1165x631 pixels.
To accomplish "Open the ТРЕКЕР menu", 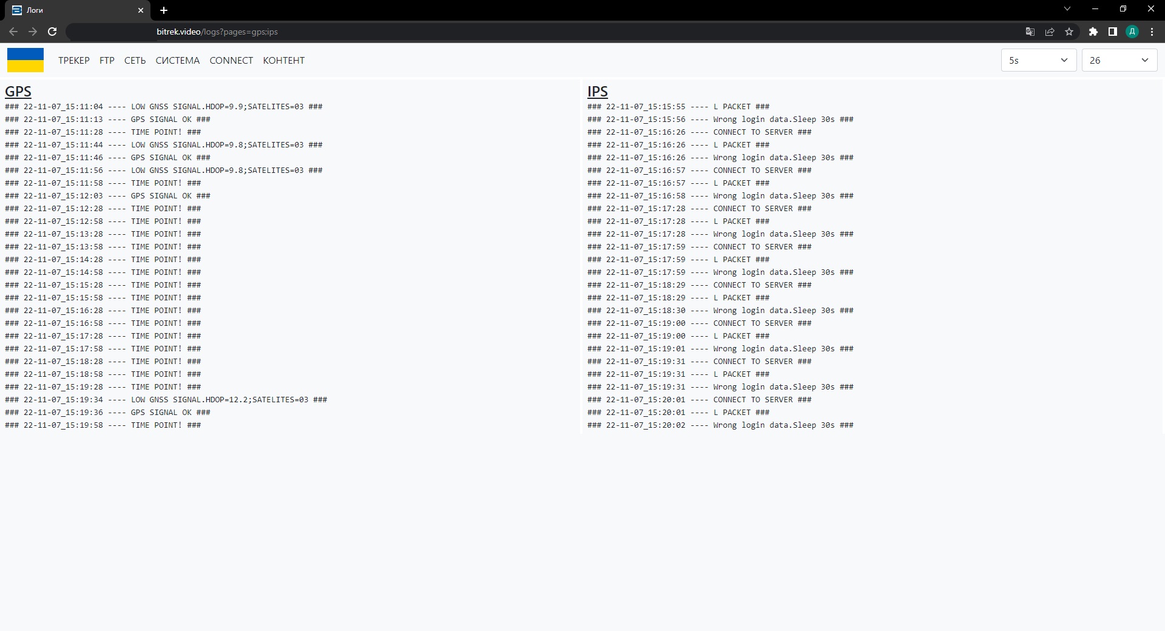I will (x=74, y=60).
